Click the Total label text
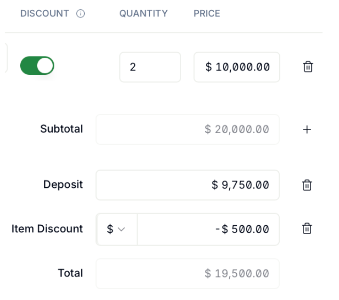The width and height of the screenshot is (339, 300). point(71,273)
